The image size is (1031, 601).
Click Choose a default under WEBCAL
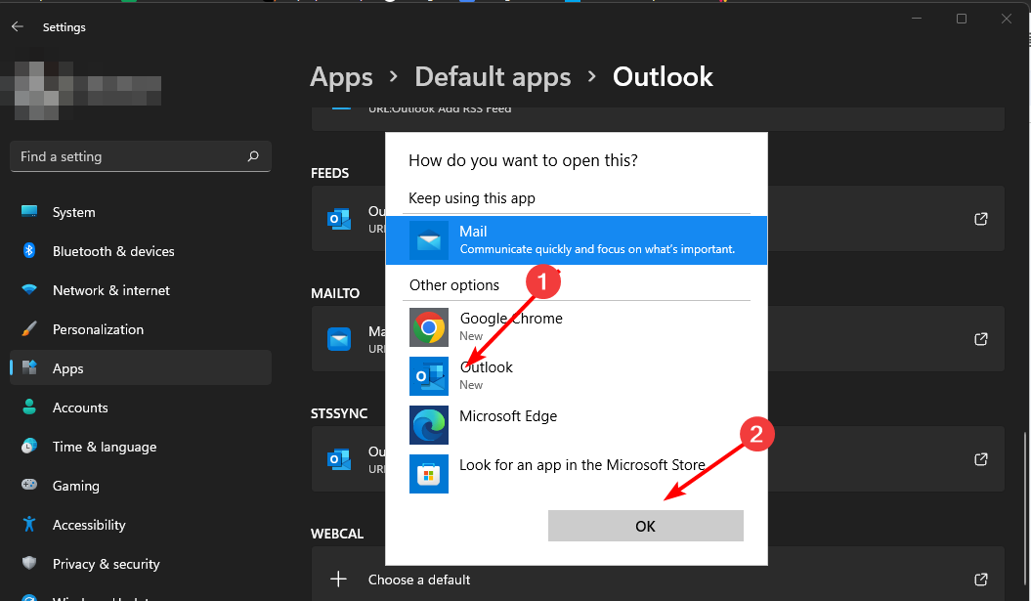(419, 580)
